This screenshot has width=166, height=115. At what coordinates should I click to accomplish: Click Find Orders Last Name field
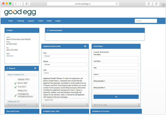coord(116,65)
